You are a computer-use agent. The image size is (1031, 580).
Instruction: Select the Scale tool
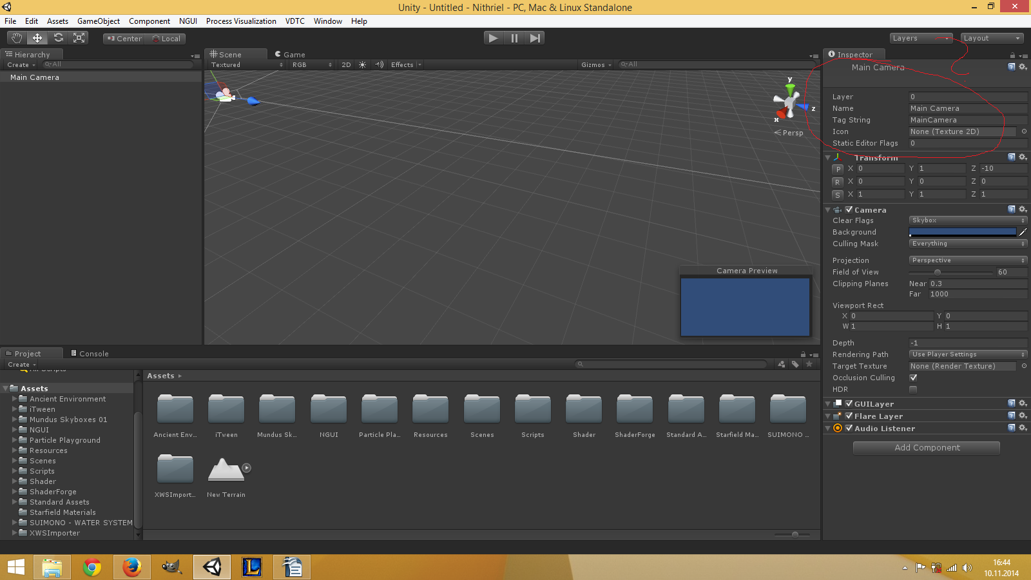tap(79, 38)
